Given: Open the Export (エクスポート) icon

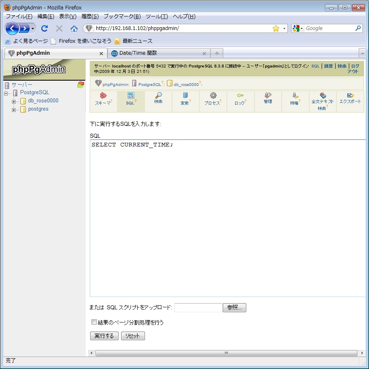Looking at the screenshot, I should [350, 95].
